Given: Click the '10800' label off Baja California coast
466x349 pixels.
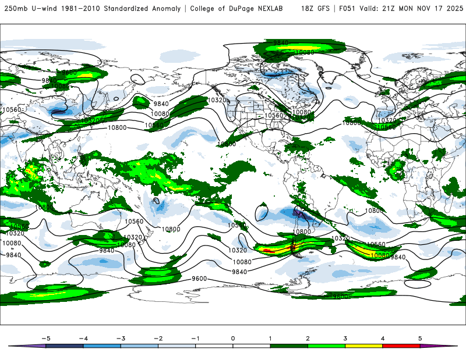Looking at the screenshot, I should (x=227, y=144).
